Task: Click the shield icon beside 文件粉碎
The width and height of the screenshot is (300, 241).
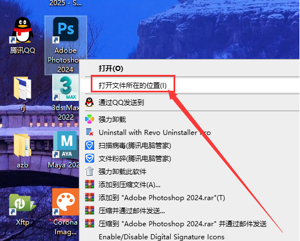Action: pos(90,158)
